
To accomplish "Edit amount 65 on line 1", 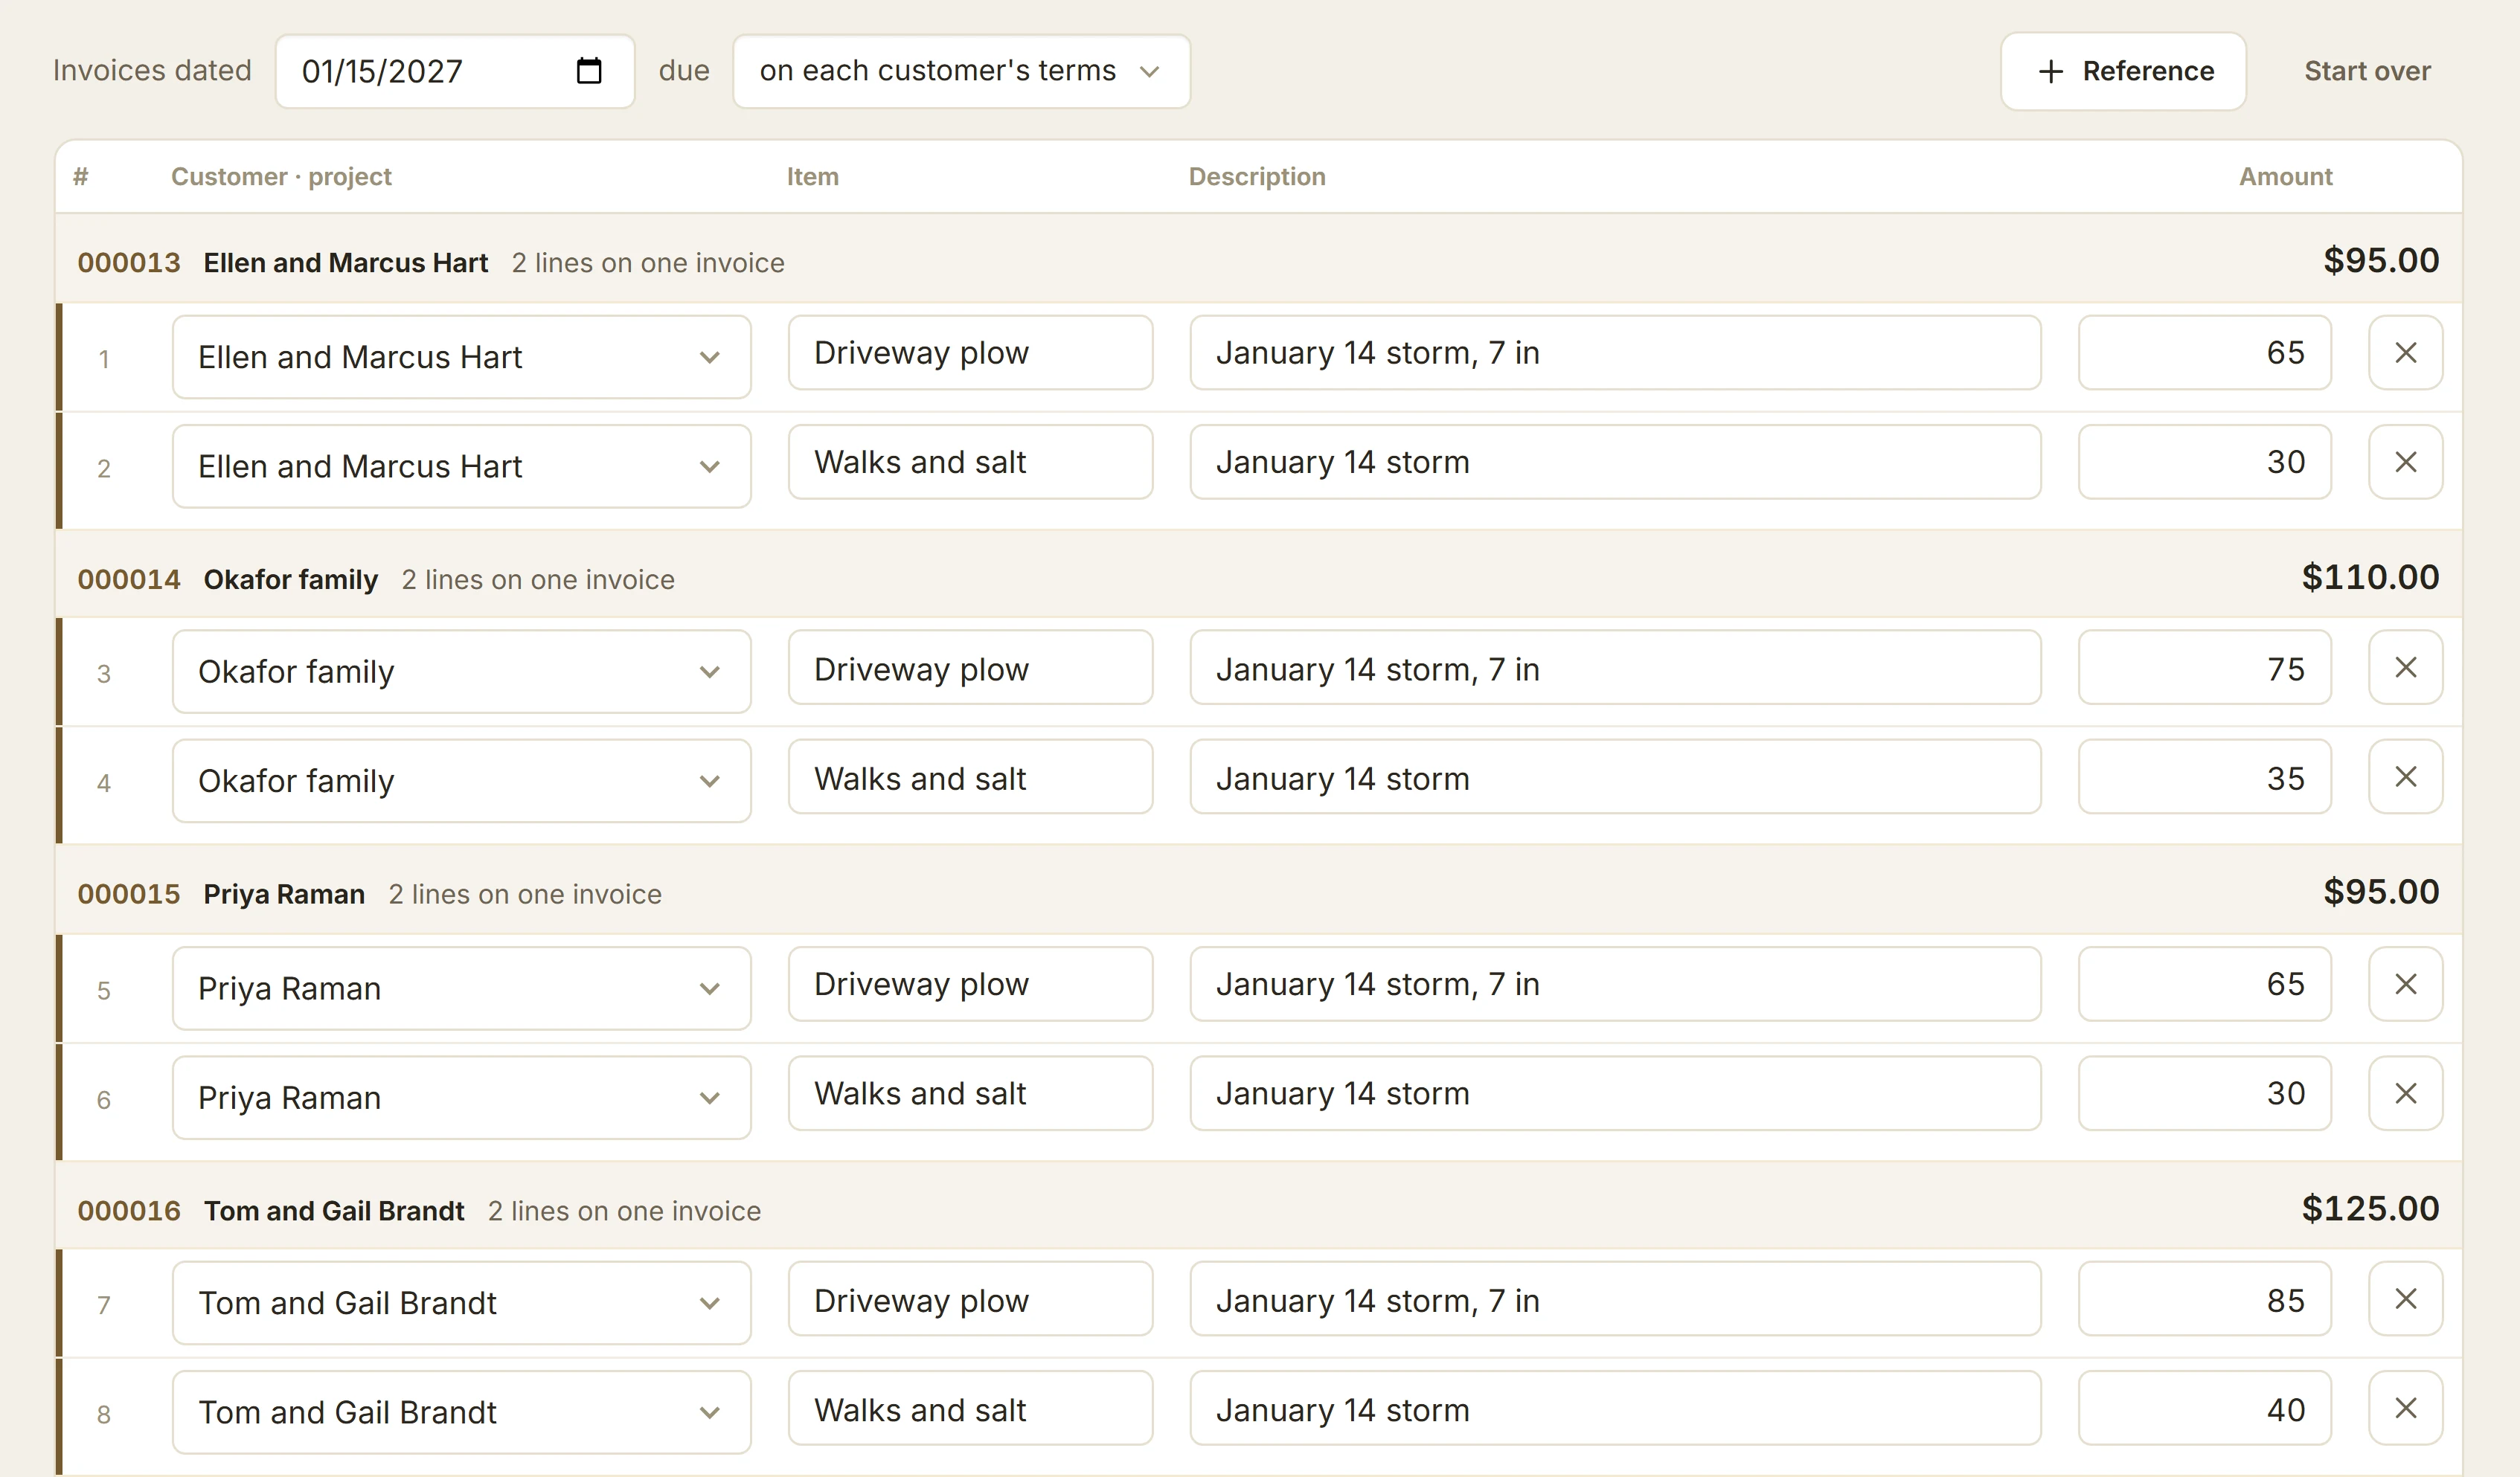I will click(2204, 353).
